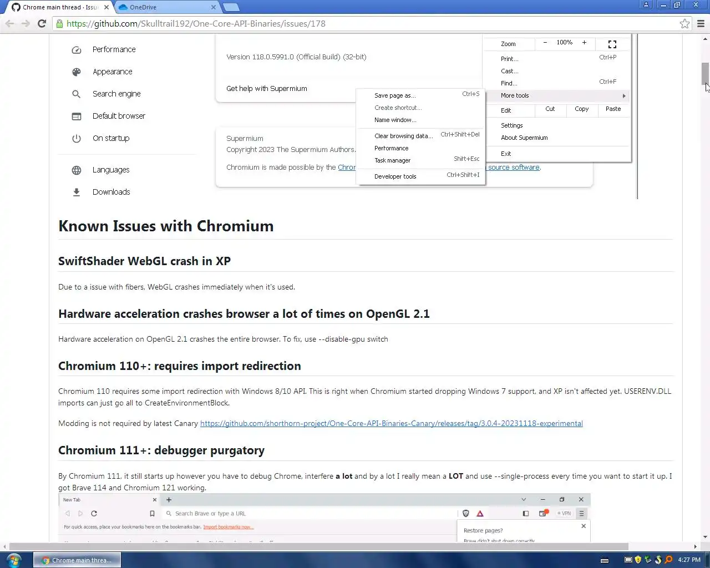
Task: Go back to the previous page
Action: click(10, 23)
